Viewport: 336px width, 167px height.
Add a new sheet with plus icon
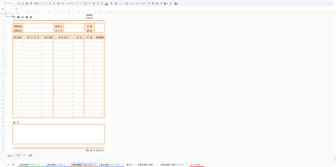point(8,164)
